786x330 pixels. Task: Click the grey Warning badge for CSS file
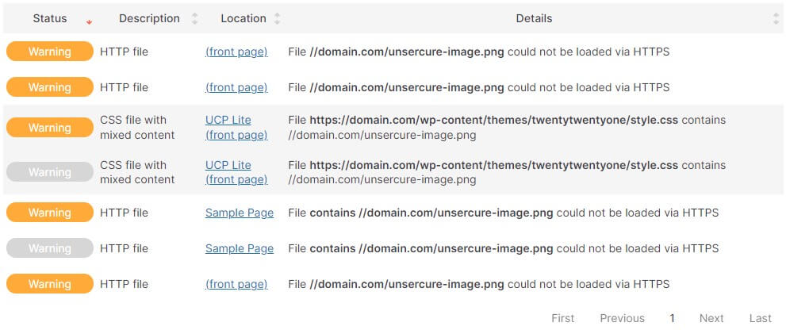pos(50,172)
